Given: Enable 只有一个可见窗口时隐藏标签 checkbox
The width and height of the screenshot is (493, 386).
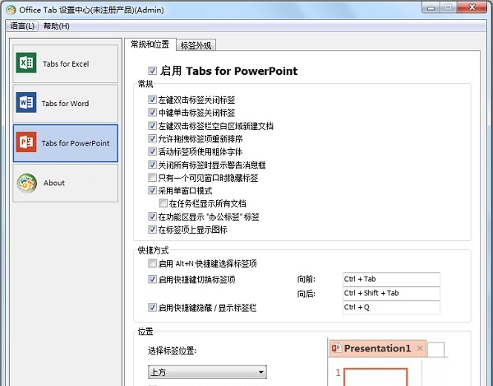Looking at the screenshot, I should 153,178.
